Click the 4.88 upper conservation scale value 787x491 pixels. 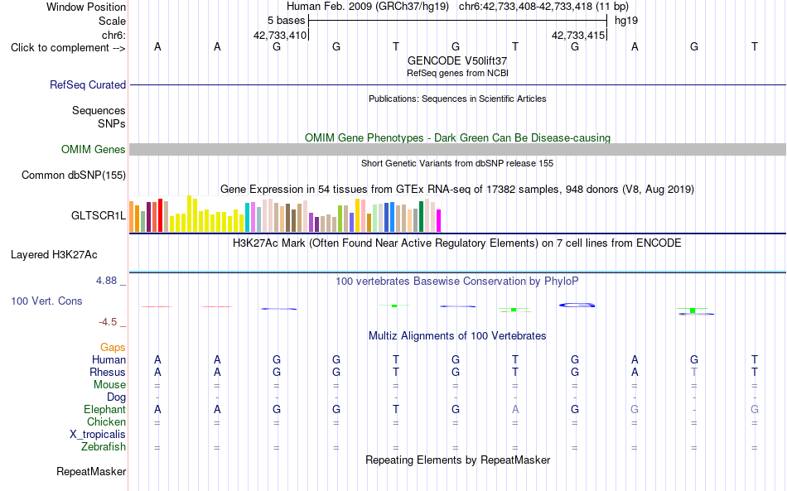[106, 281]
